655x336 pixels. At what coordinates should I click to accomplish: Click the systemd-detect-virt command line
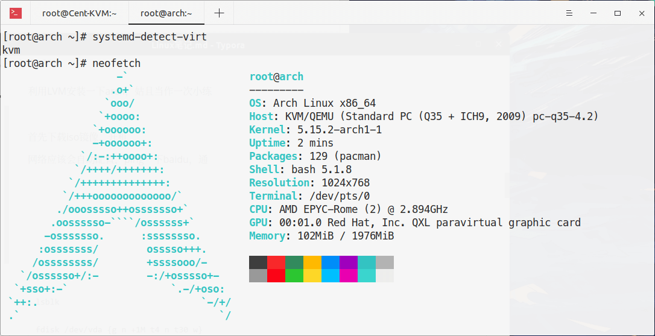pos(150,37)
